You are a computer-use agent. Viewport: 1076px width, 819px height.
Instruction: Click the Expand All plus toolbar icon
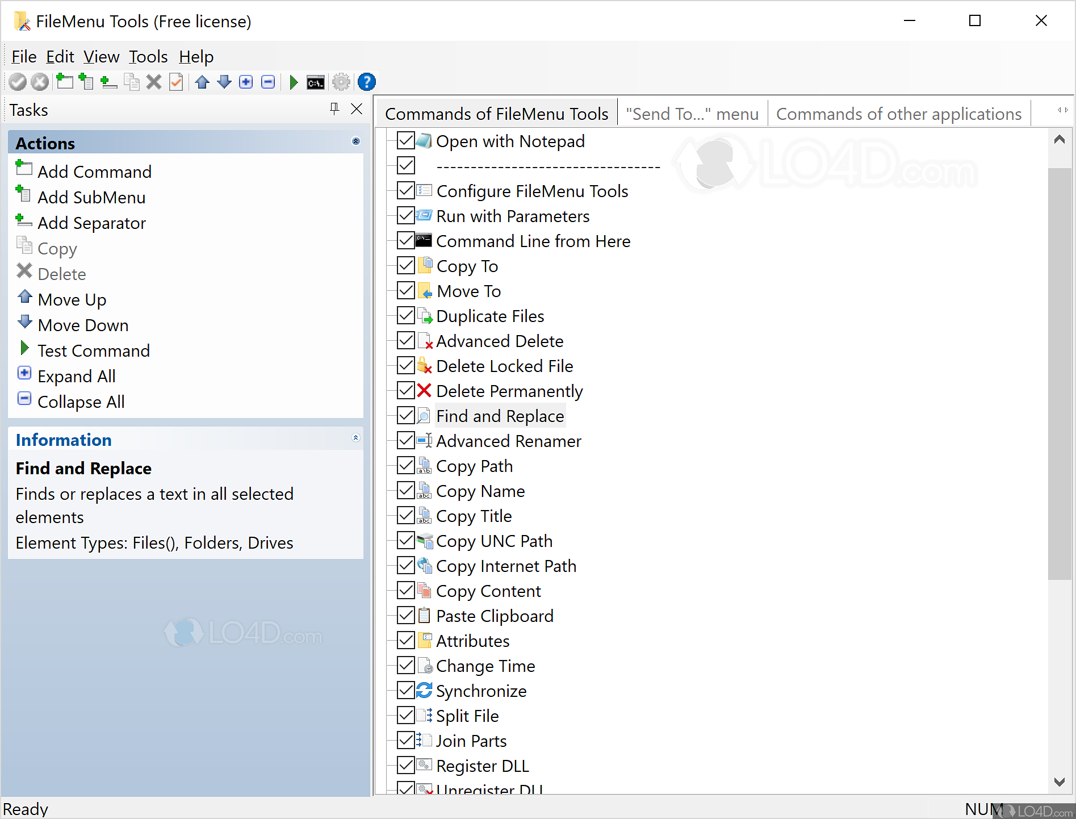point(246,82)
